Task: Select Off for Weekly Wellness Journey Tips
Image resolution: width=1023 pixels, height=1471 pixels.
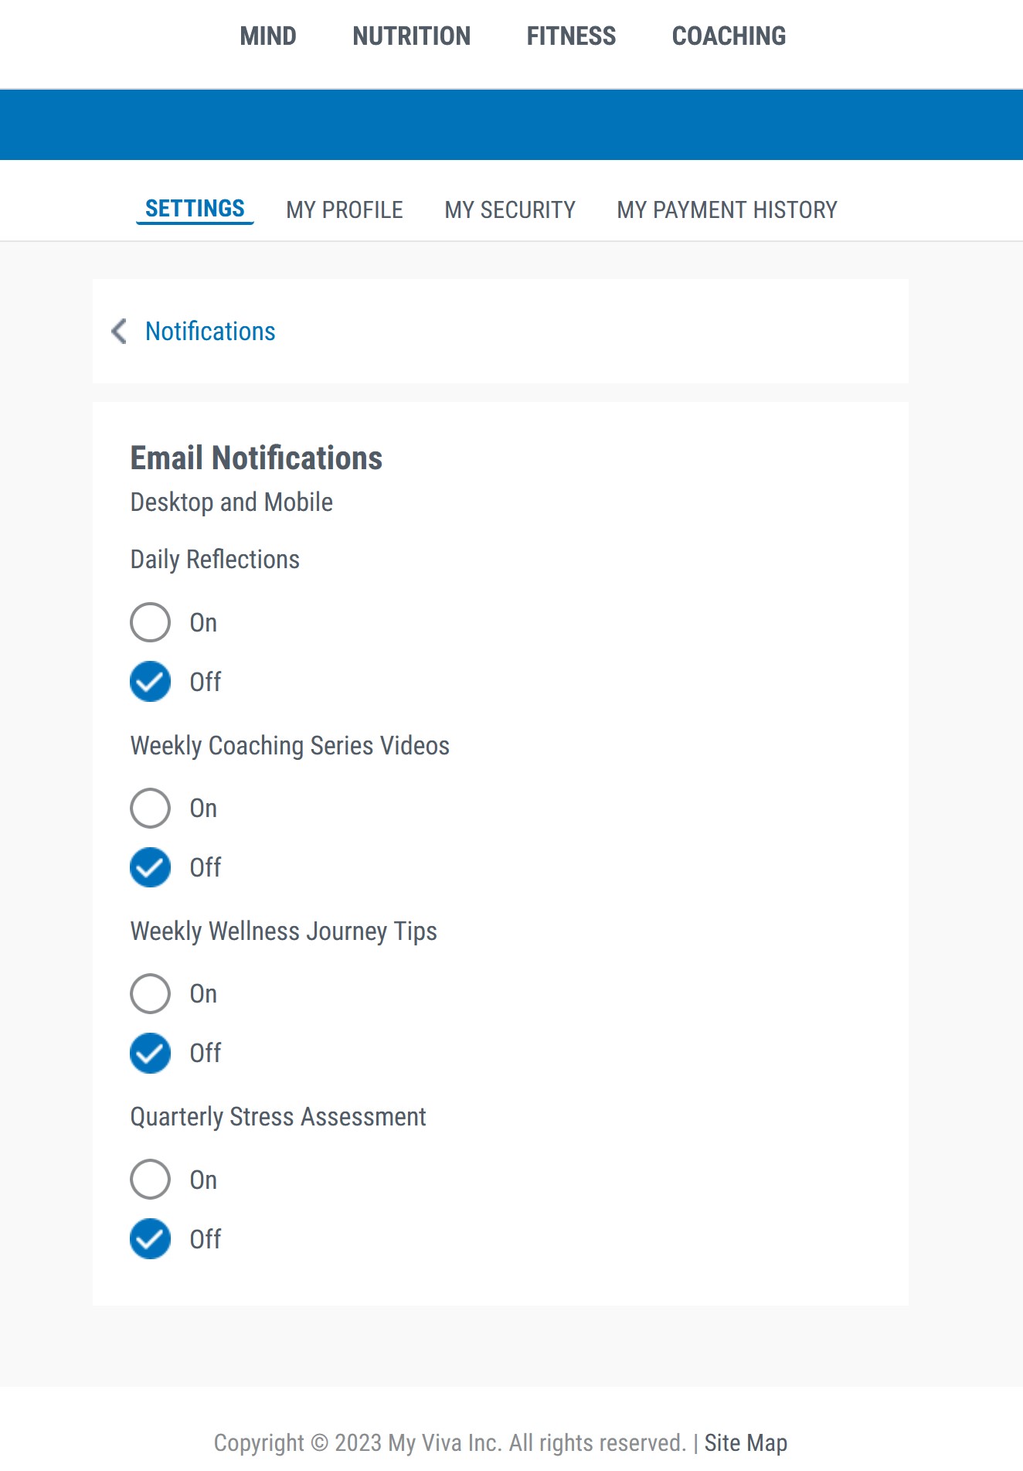Action: 150,1053
